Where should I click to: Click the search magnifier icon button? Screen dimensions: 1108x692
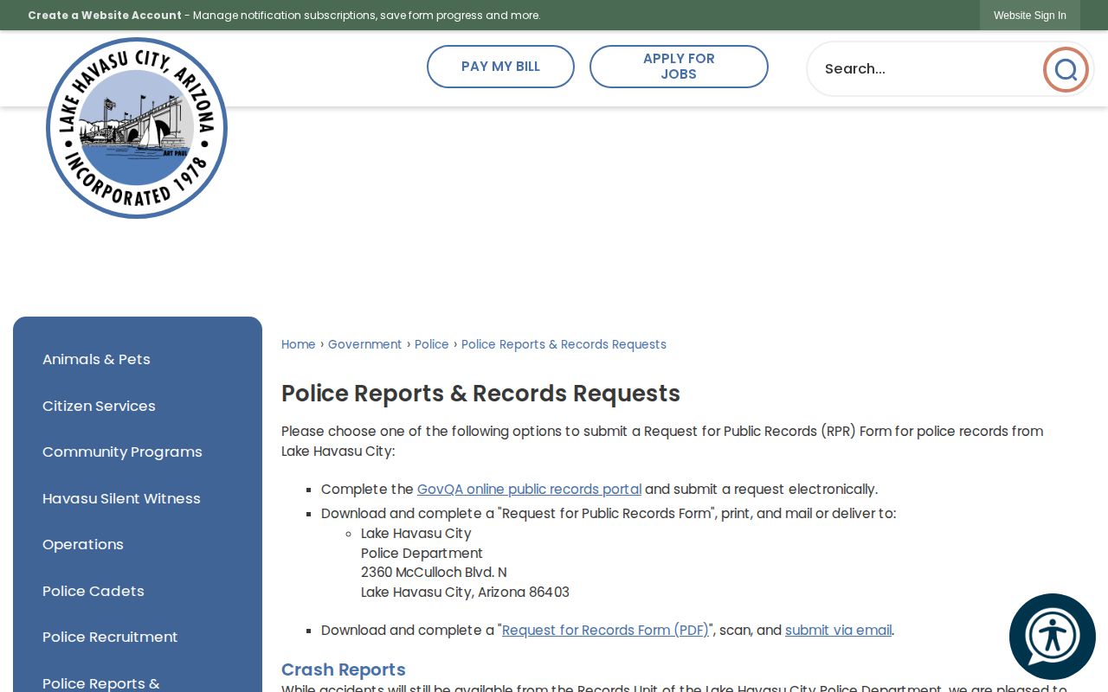(x=1066, y=69)
